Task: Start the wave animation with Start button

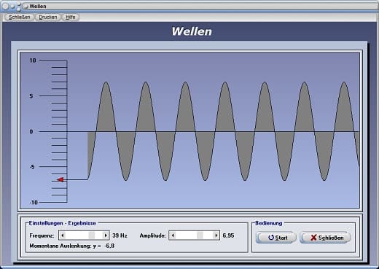Action: point(276,238)
